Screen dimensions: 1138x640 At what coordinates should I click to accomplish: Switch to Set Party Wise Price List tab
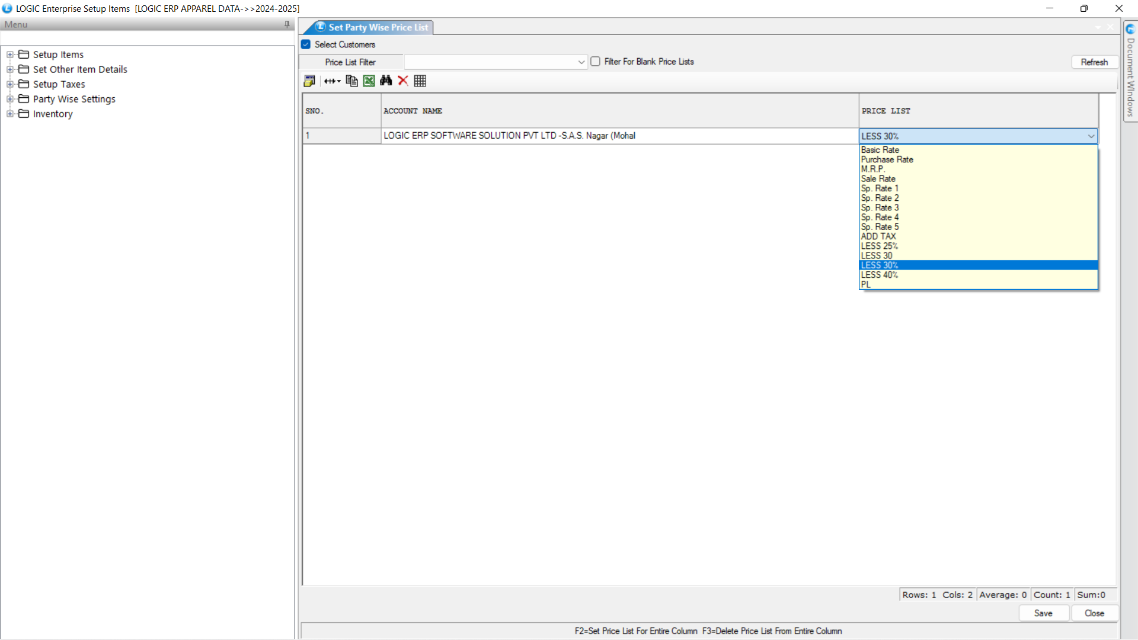pyautogui.click(x=377, y=27)
